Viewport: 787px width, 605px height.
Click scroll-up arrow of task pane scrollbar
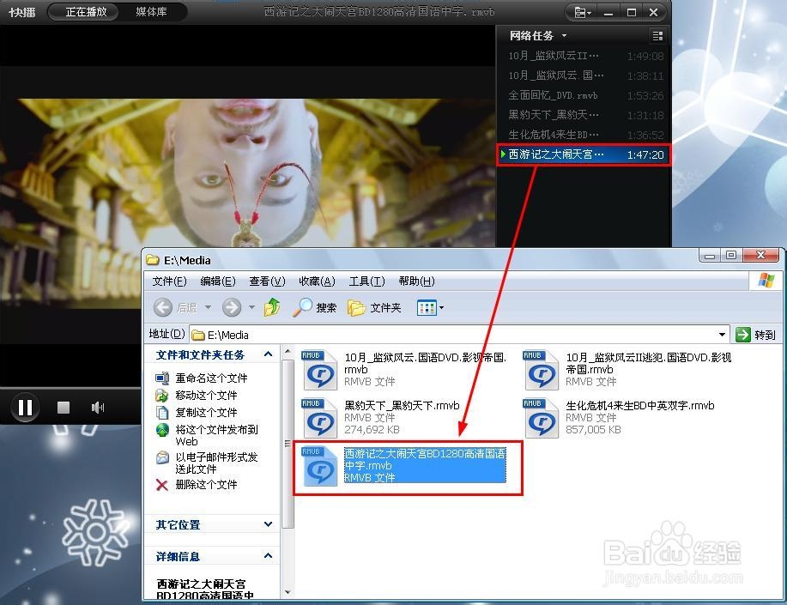[x=288, y=351]
